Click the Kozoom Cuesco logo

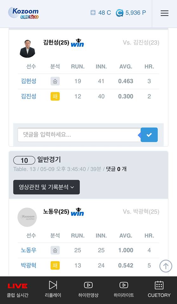23,13
